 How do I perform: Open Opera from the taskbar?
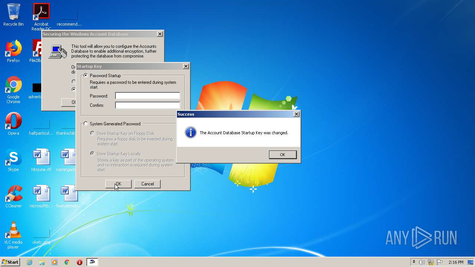pos(79,262)
